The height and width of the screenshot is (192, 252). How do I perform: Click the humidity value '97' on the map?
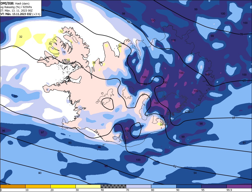point(42,132)
